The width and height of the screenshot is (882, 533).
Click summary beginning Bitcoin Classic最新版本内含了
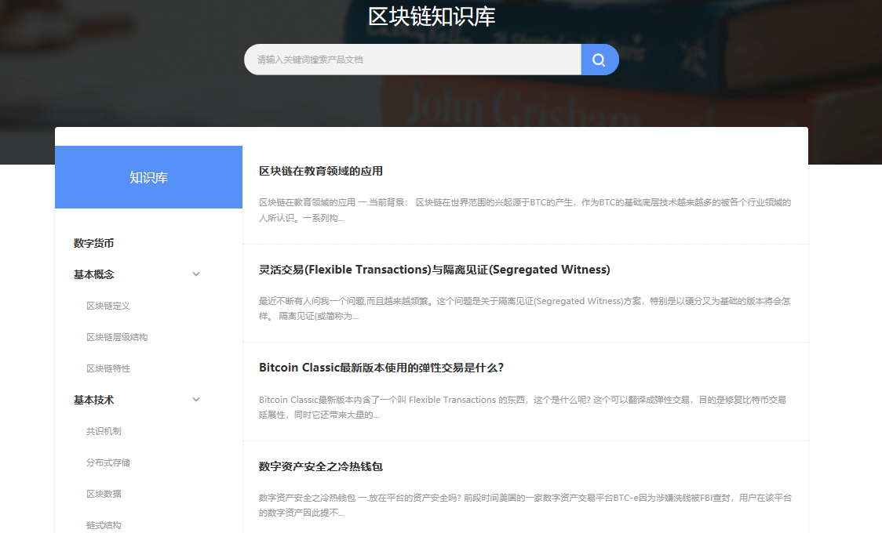[x=523, y=407]
